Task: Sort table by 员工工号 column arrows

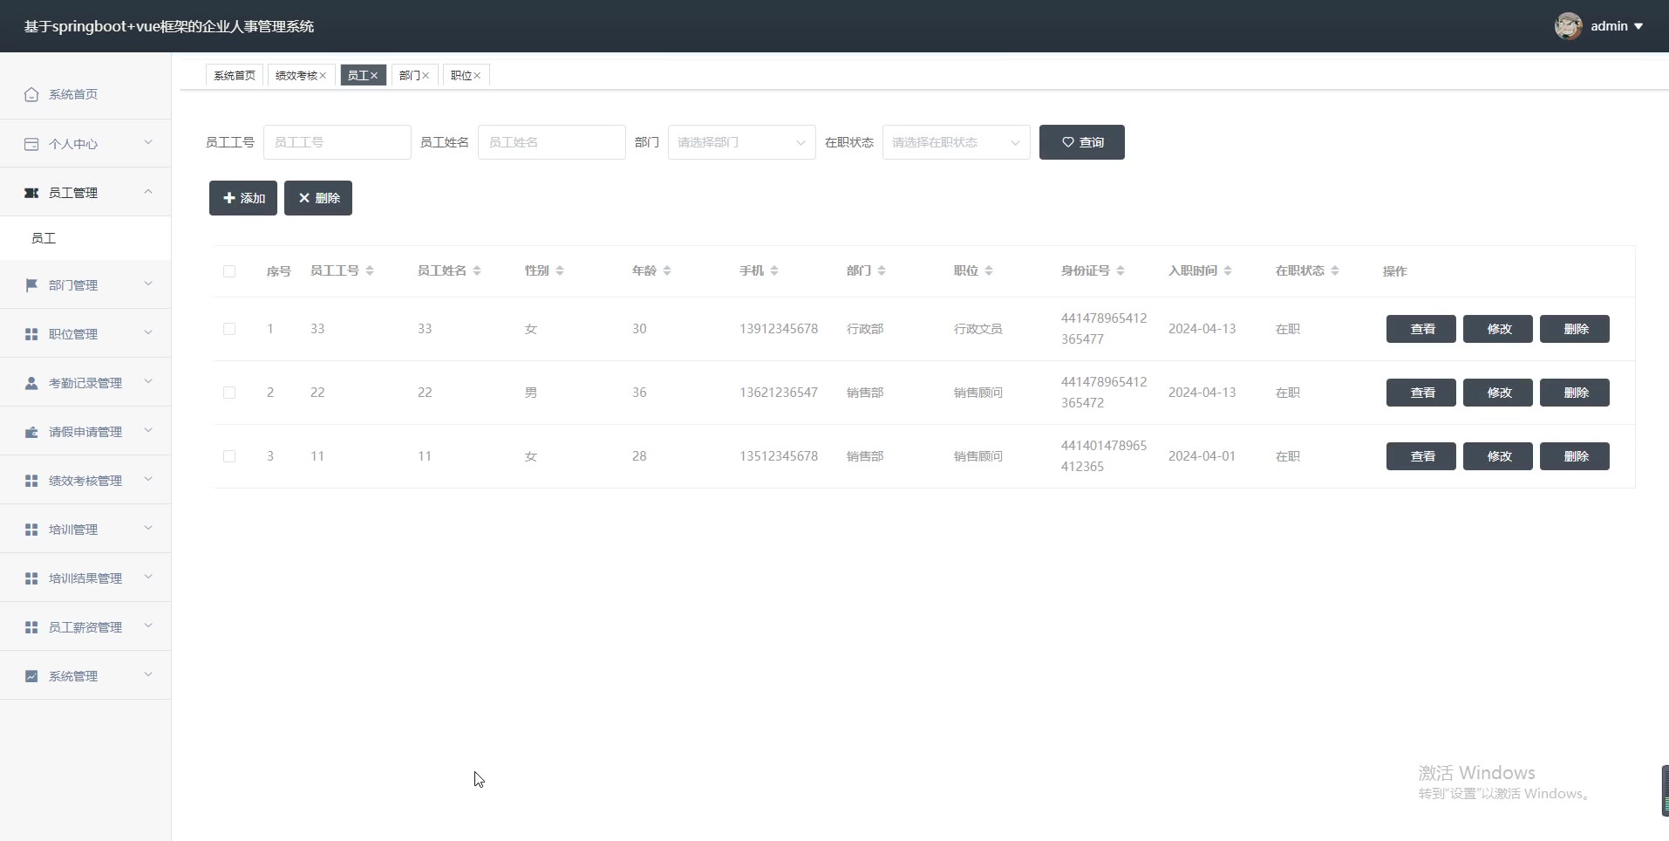Action: 370,271
